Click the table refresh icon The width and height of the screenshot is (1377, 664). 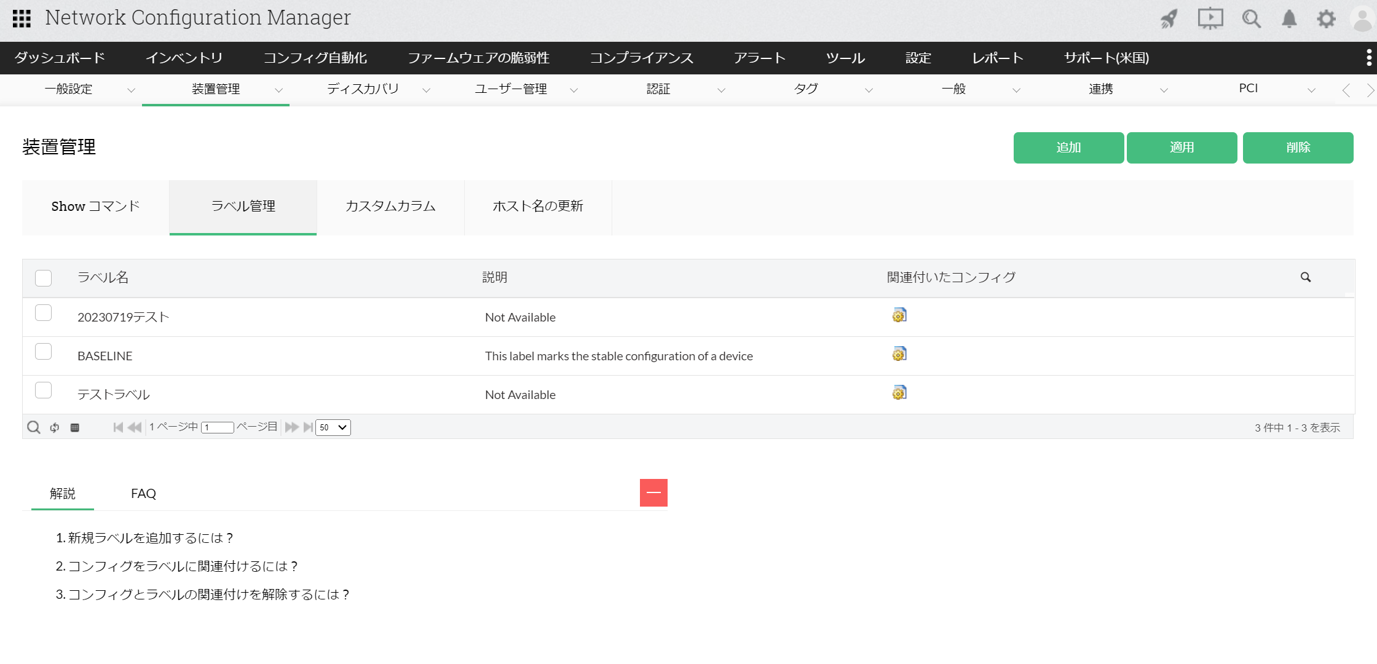[x=55, y=427]
